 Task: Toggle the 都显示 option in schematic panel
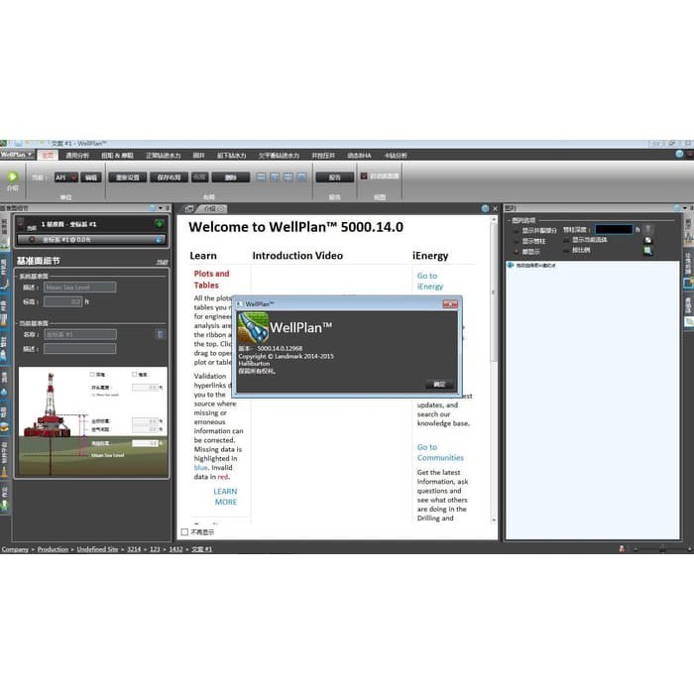coord(517,252)
